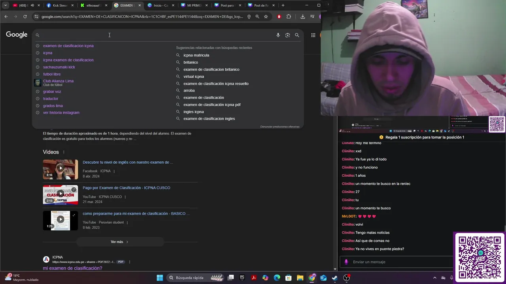This screenshot has height=284, width=506.
Task: Open the tab search dropdown
Action: click(x=6, y=6)
